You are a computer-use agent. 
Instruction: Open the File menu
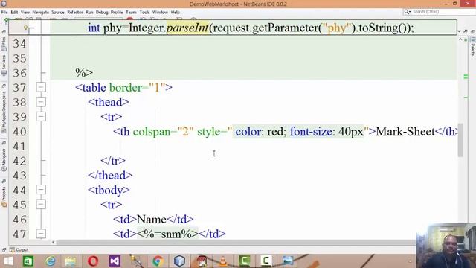pyautogui.click(x=4, y=12)
